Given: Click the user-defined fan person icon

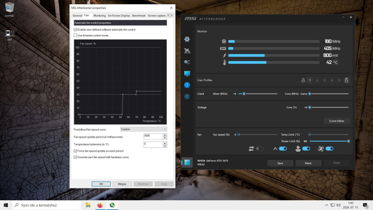Looking at the screenshot, I should click(x=298, y=149).
